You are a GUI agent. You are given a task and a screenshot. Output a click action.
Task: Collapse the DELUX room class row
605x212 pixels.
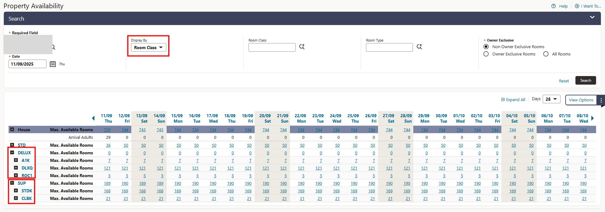click(12, 152)
